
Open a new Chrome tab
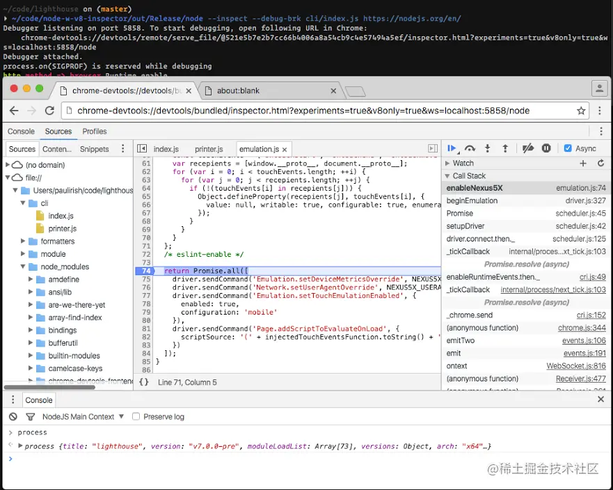[356, 91]
